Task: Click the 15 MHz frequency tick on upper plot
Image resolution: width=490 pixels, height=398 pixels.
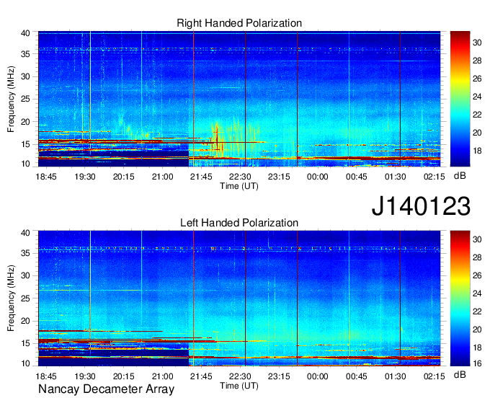Action: click(x=25, y=144)
